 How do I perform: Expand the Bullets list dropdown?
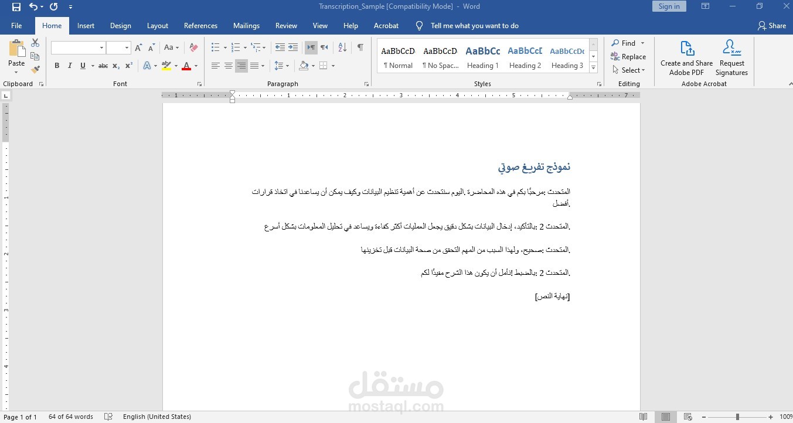(225, 47)
